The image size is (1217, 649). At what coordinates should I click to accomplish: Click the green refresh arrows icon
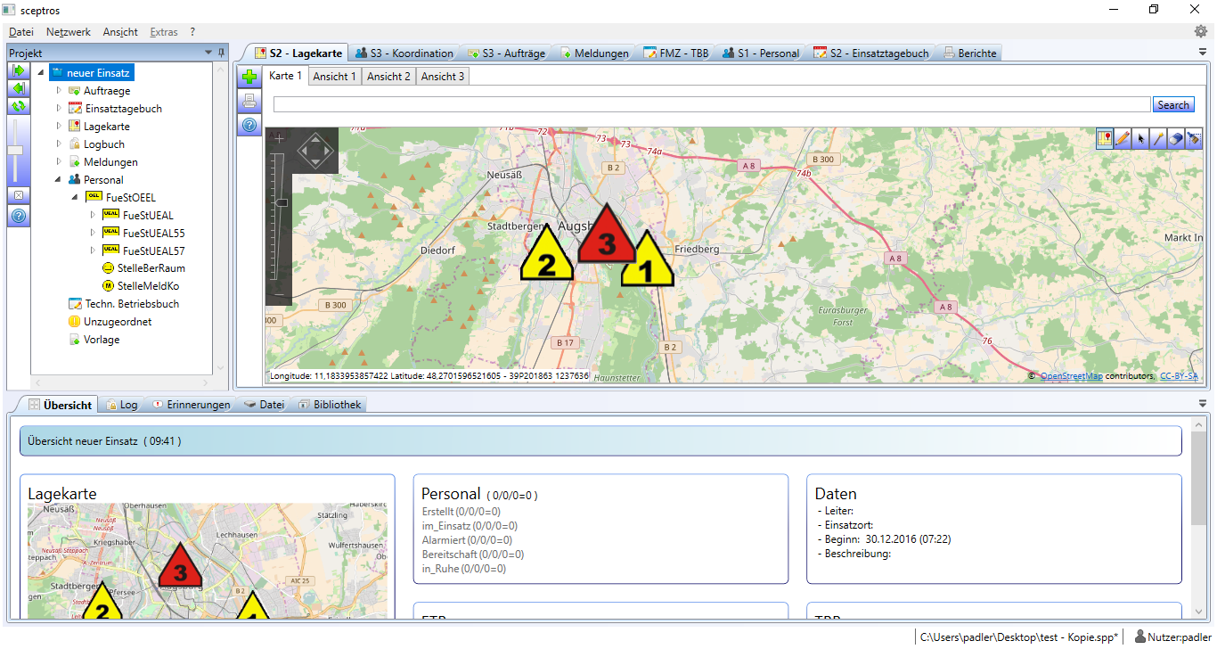18,106
